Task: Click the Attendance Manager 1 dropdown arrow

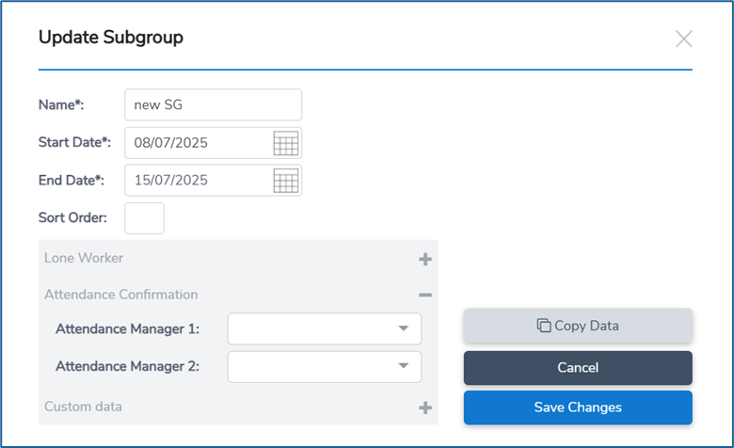Action: (404, 328)
